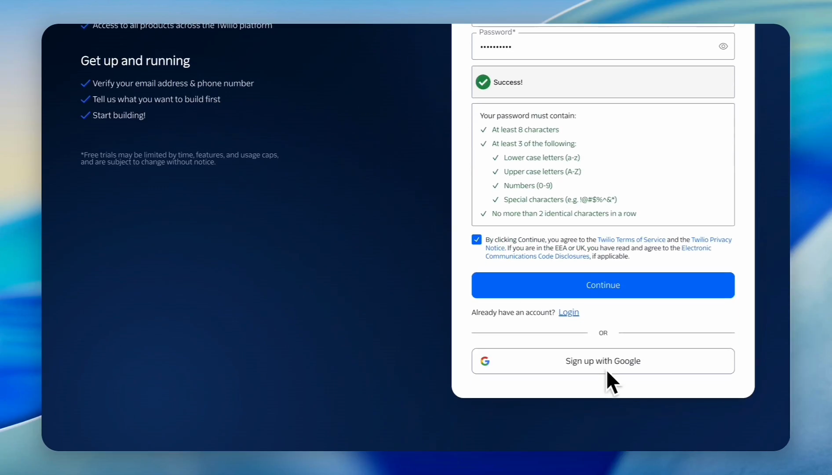Viewport: 832px width, 475px height.
Task: Click checkmark beside "Tell us what you want to build"
Action: pyautogui.click(x=85, y=99)
